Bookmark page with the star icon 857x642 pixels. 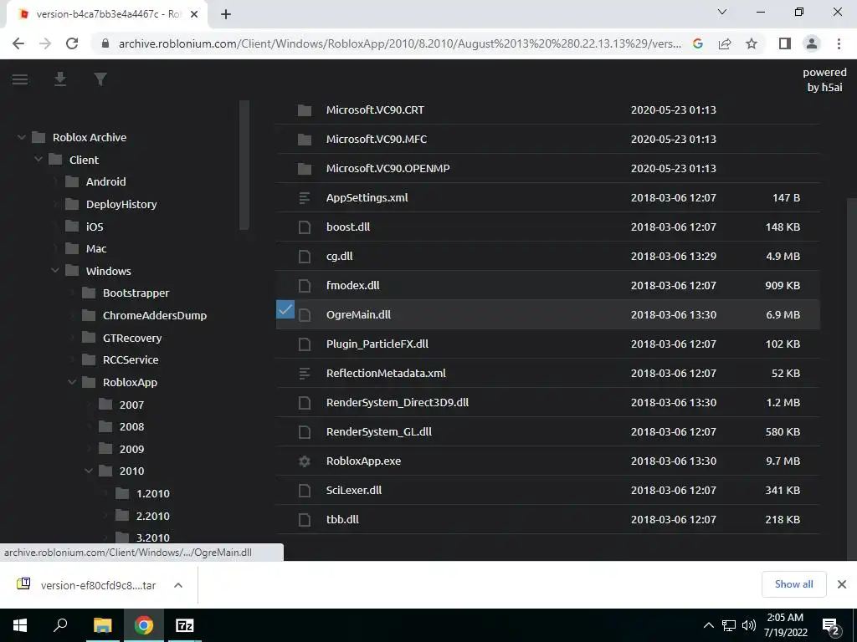pos(752,43)
